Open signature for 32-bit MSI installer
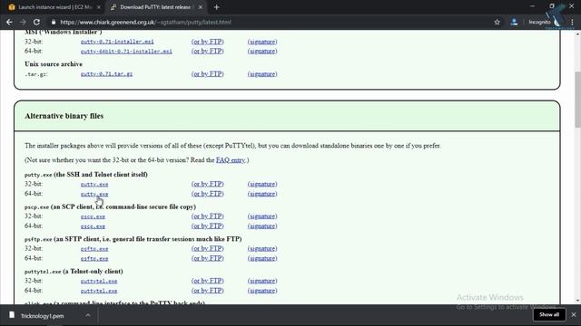581x326 pixels. coord(262,42)
